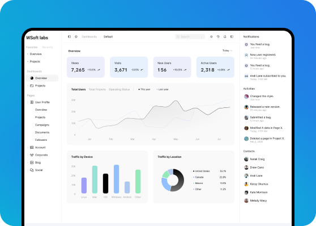Screen dimensions: 316x226
Task: Star the page as favorite
Action: 76,36
